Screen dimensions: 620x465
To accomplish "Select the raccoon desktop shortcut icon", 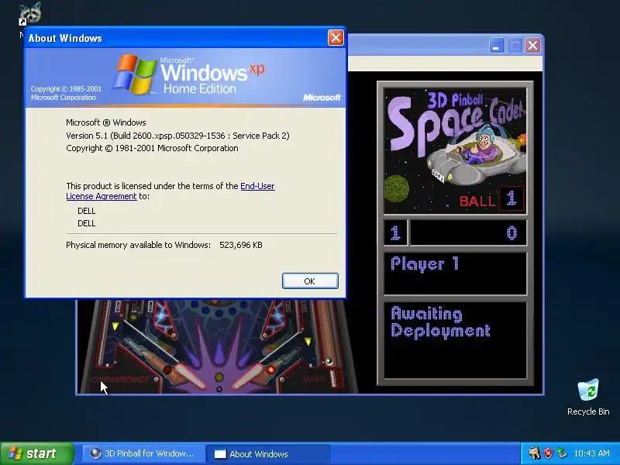I will coord(30,13).
